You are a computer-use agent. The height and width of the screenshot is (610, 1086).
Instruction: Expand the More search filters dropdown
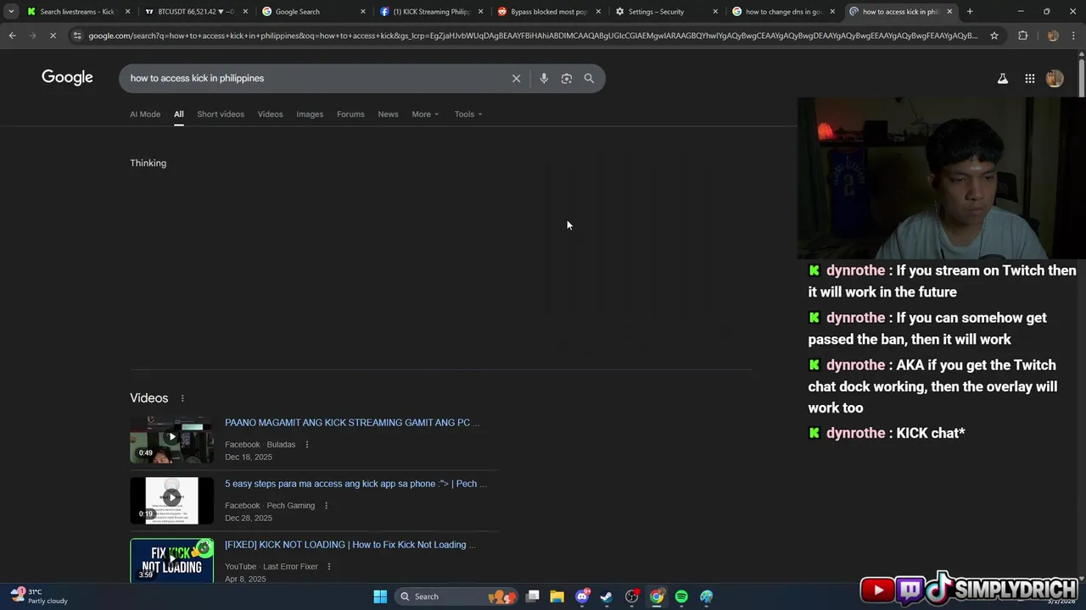(425, 114)
